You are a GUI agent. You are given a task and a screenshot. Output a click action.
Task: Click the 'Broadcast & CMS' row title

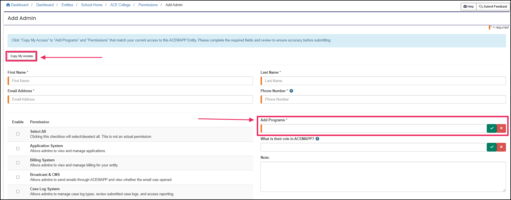(45, 175)
